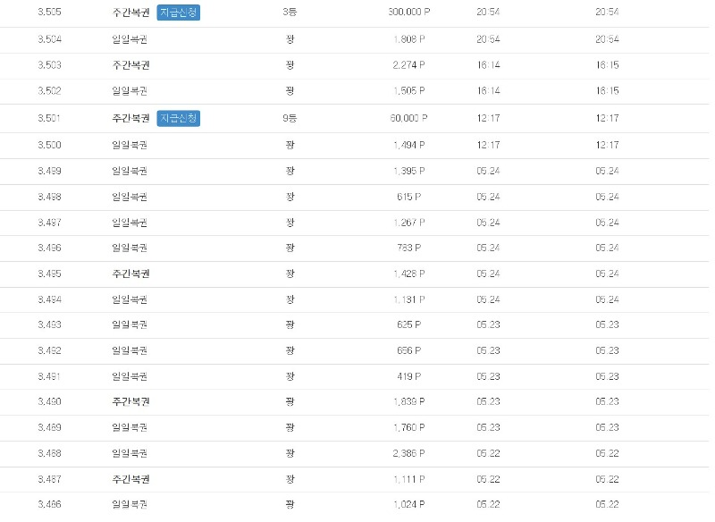The width and height of the screenshot is (715, 522).
Task: Select row number 3,498
Action: (x=49, y=197)
